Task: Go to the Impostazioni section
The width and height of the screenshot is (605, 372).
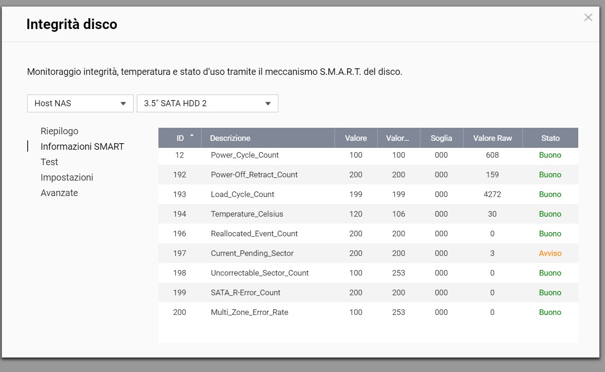Action: (67, 177)
